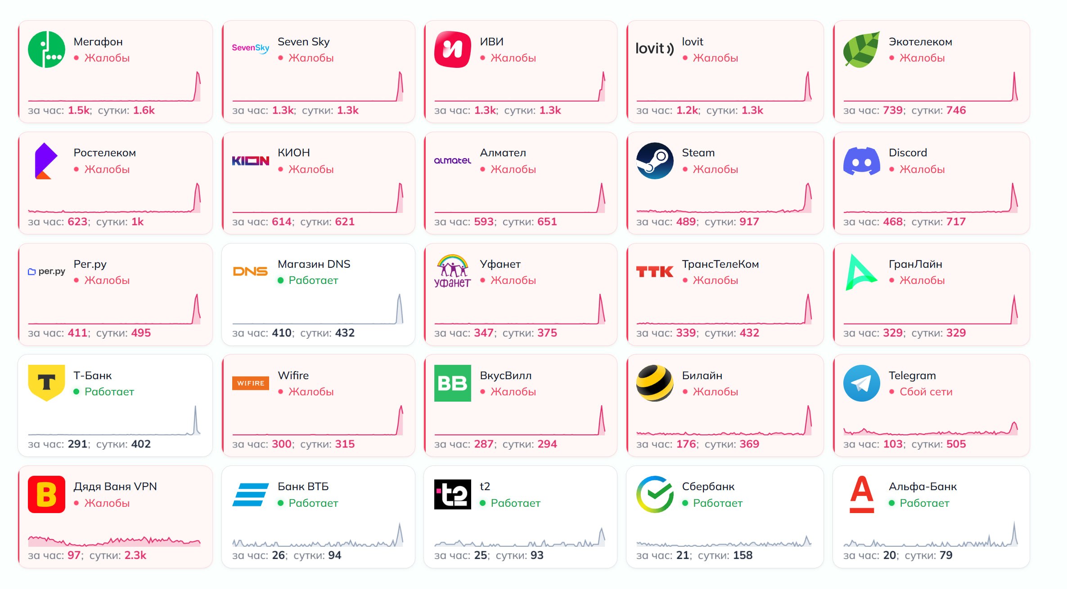Open the Дядя Ваня VPN title
The image size is (1067, 589).
(115, 487)
